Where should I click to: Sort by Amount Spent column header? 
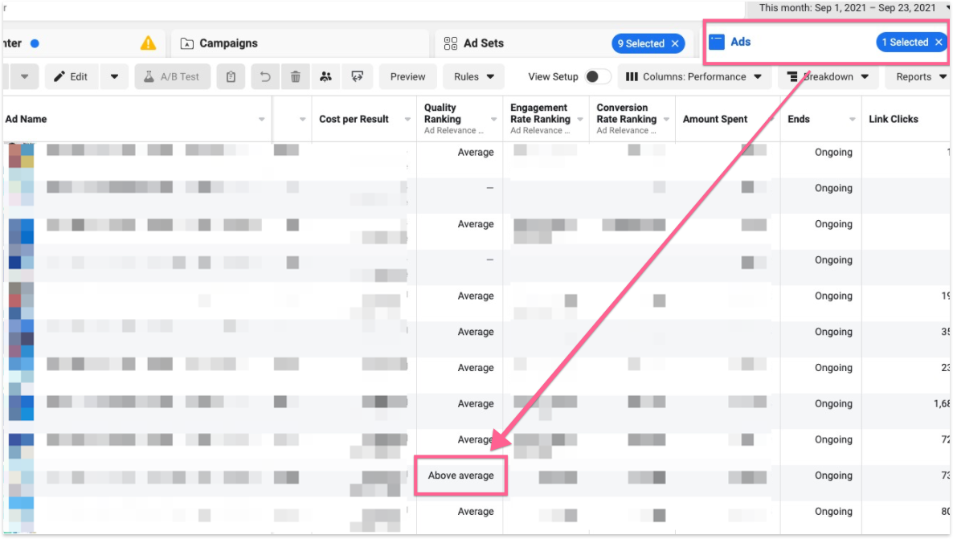[x=715, y=119]
